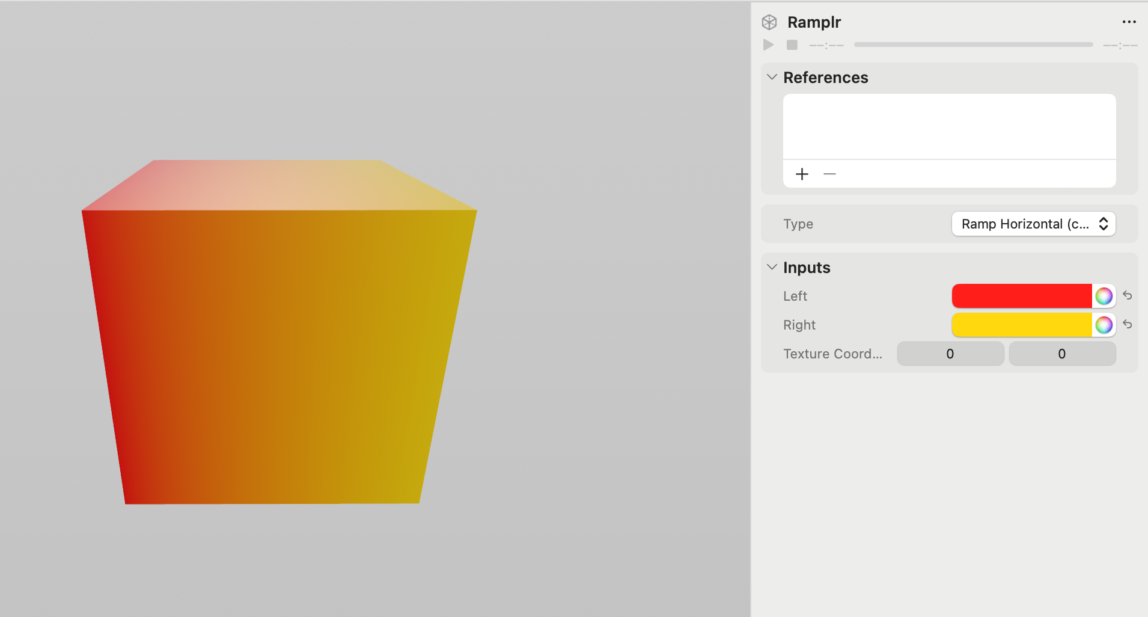This screenshot has width=1148, height=617.
Task: Click the playback timeline scrubber bar
Action: click(974, 45)
